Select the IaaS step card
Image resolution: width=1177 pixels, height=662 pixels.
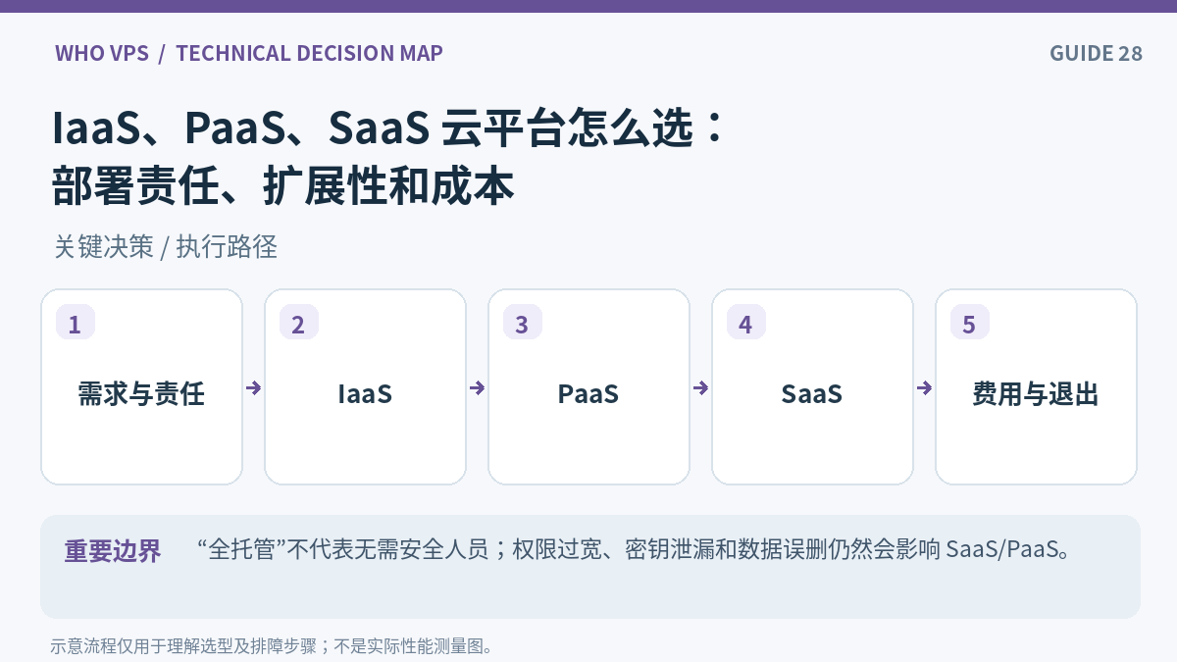(x=365, y=386)
